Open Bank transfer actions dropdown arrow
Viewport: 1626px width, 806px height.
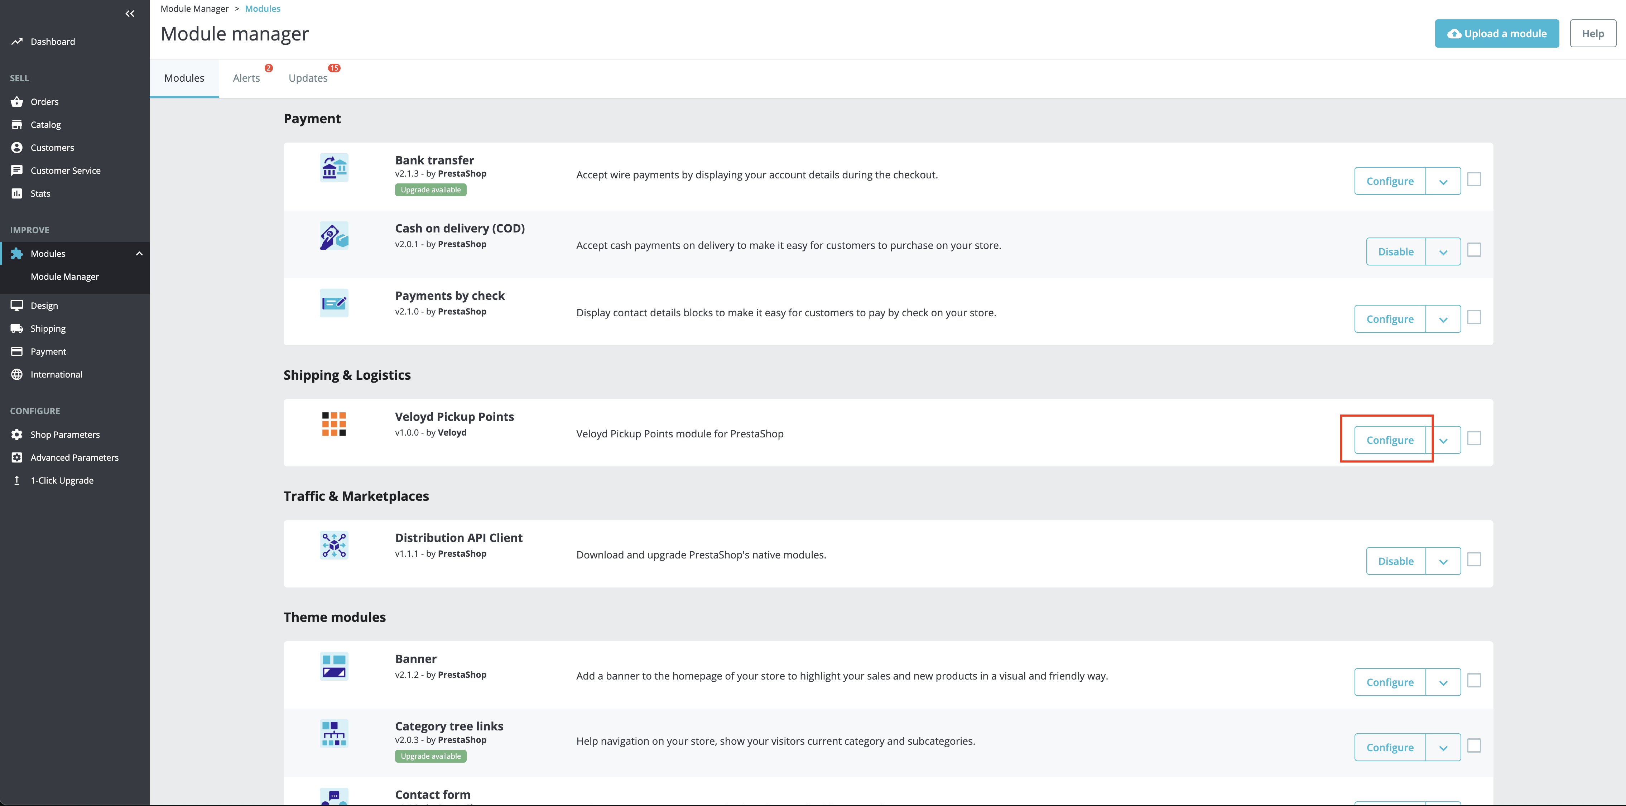1443,181
